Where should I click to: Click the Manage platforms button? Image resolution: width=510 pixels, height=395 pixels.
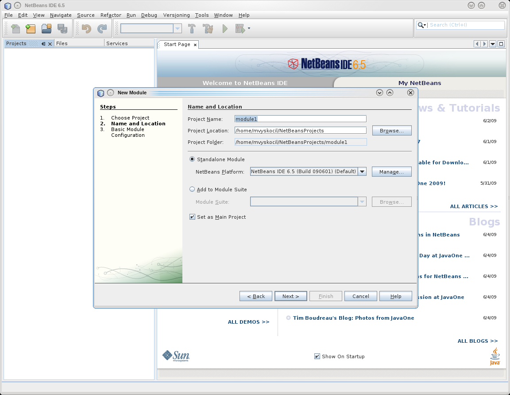click(x=391, y=172)
